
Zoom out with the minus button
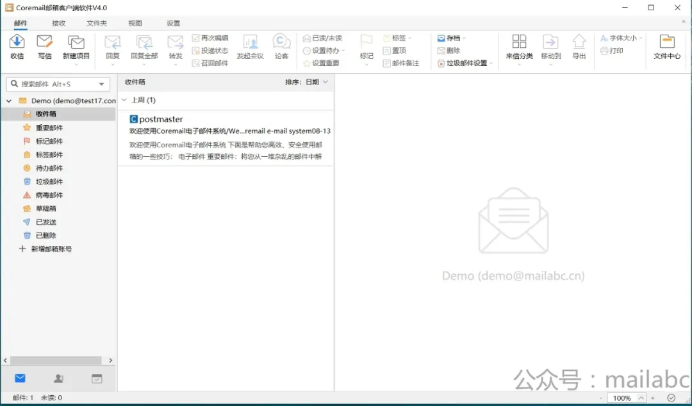600,398
